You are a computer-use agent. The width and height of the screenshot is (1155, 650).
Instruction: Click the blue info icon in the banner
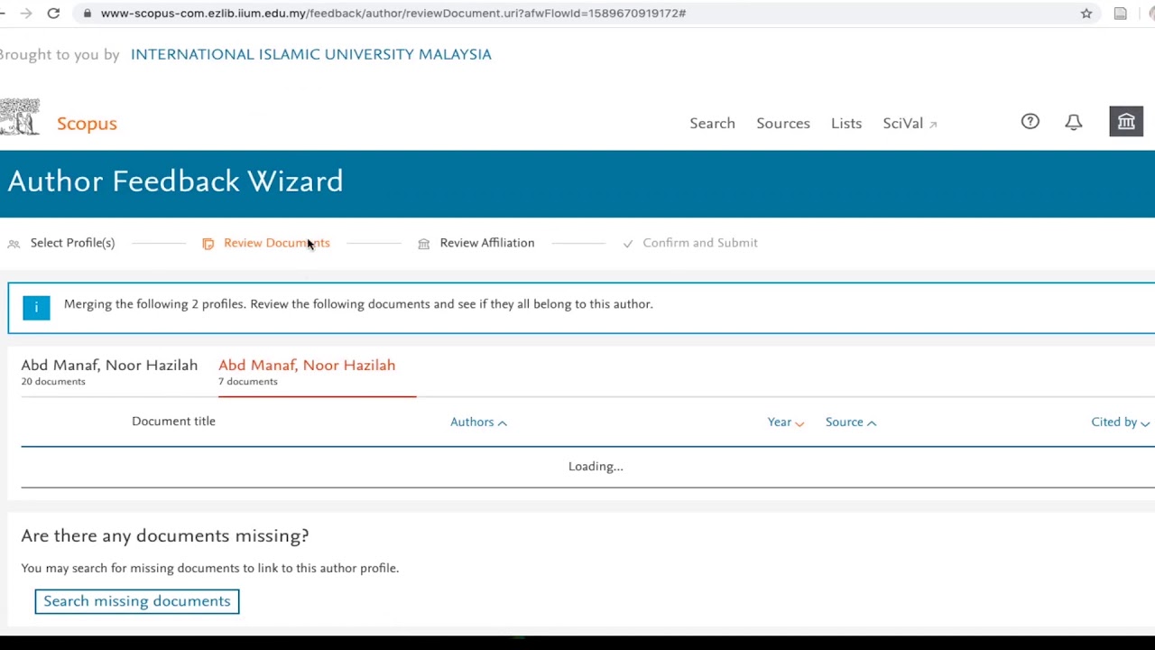tap(36, 308)
